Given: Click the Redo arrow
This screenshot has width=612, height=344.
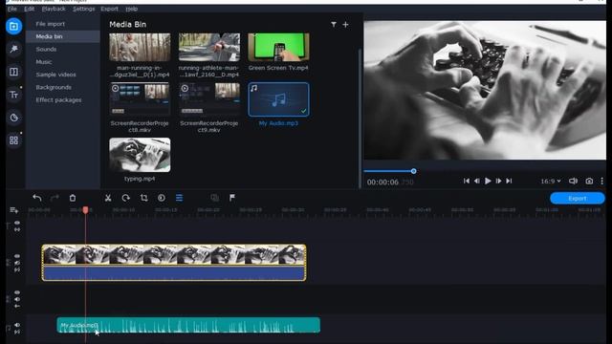Looking at the screenshot, I should click(55, 198).
